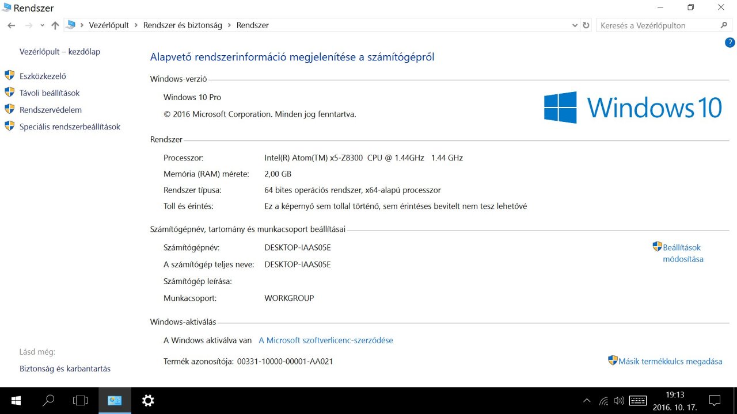The image size is (737, 414).
Task: Open recent locations dropdown next to forward arrow
Action: pos(42,26)
